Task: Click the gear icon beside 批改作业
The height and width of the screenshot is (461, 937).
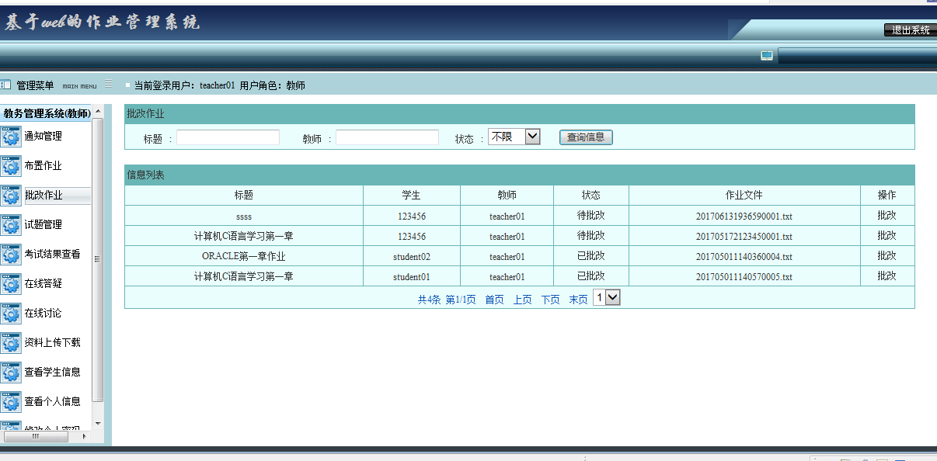Action: click(11, 196)
